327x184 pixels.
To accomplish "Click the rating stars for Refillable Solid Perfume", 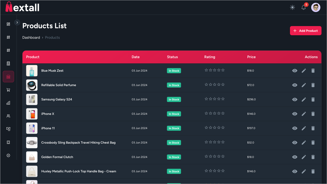I will coord(215,85).
